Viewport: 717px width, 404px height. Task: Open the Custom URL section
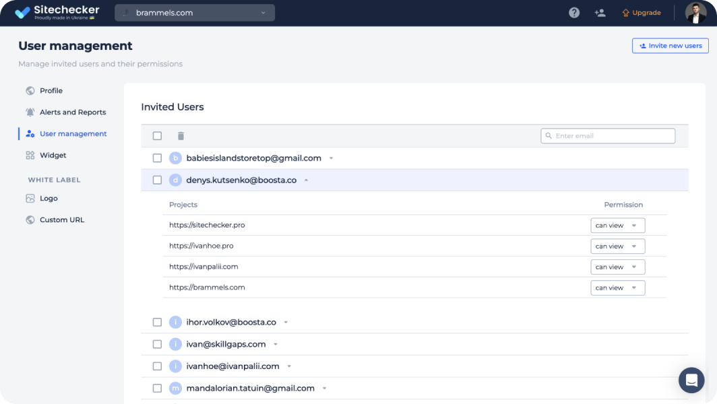tap(62, 220)
